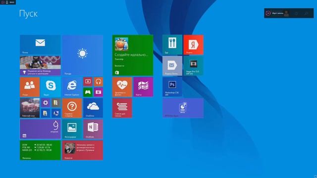The height and width of the screenshot is (178, 317).
Task: Click the search magnifier icon in top right
Action: tap(306, 13)
